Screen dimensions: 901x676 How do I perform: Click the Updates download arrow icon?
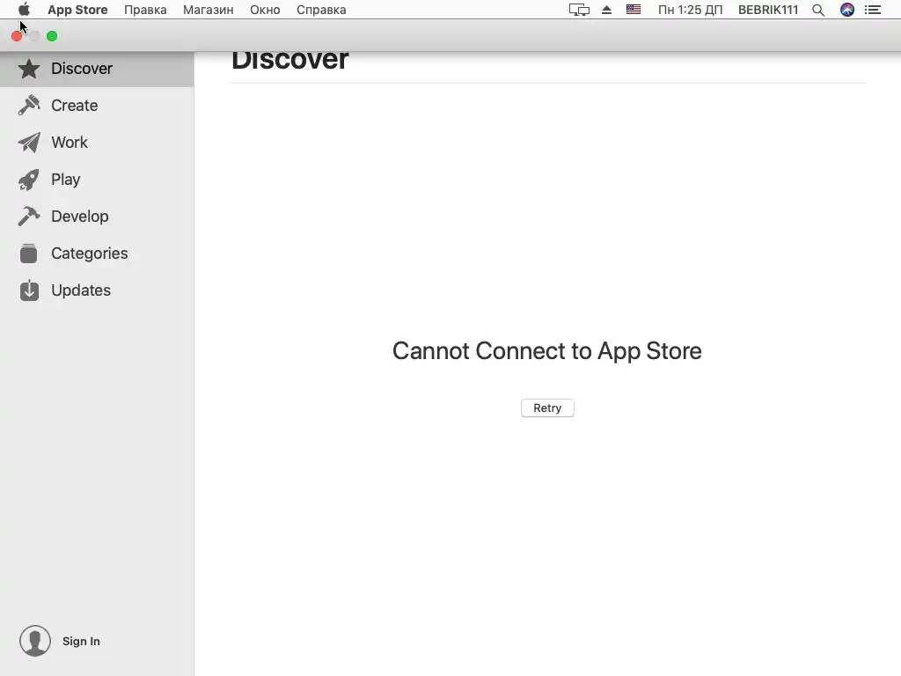[x=29, y=290]
